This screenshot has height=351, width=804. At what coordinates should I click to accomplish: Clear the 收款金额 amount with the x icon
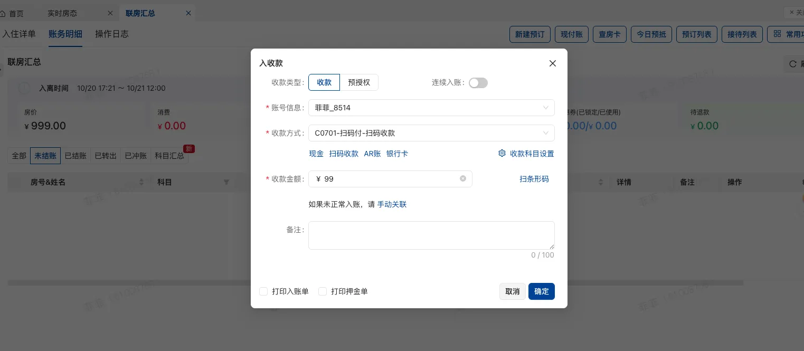(x=463, y=178)
